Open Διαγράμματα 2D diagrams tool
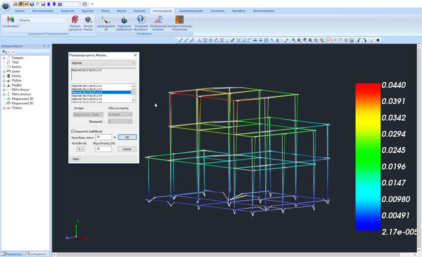Viewport: 422px width, 257px height. pos(106,23)
